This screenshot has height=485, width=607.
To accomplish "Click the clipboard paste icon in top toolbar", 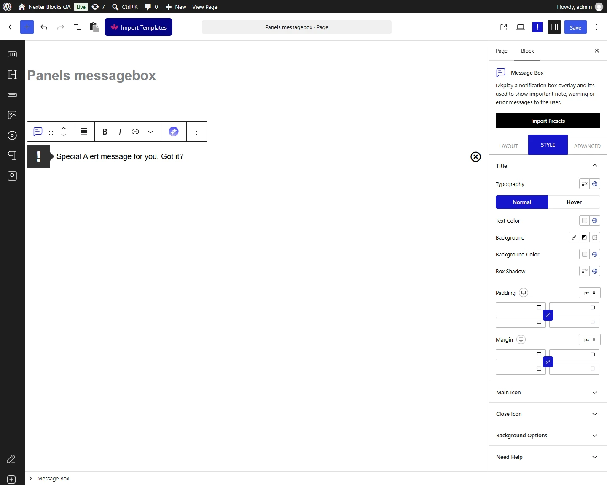I will tap(94, 27).
